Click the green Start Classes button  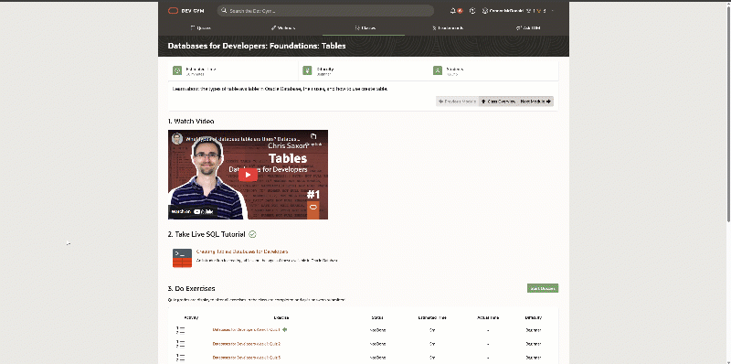[543, 288]
